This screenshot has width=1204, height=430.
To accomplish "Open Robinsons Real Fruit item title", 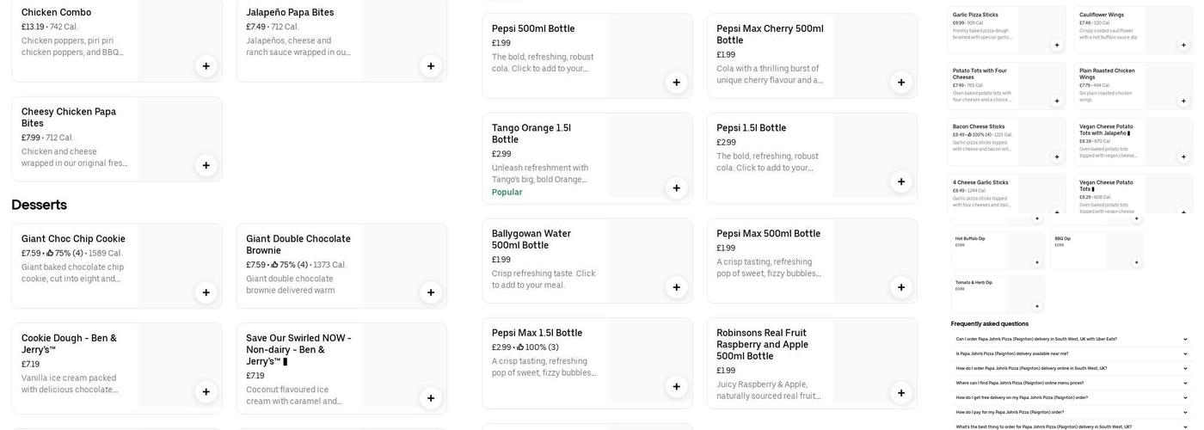I will point(762,345).
